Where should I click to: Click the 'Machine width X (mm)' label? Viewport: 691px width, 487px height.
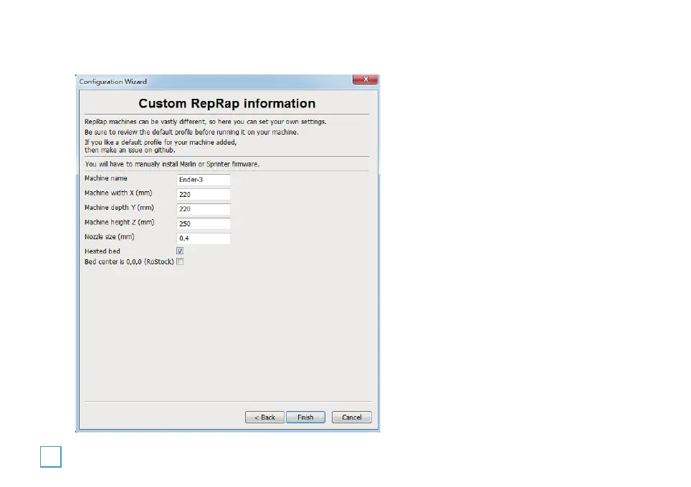[119, 193]
